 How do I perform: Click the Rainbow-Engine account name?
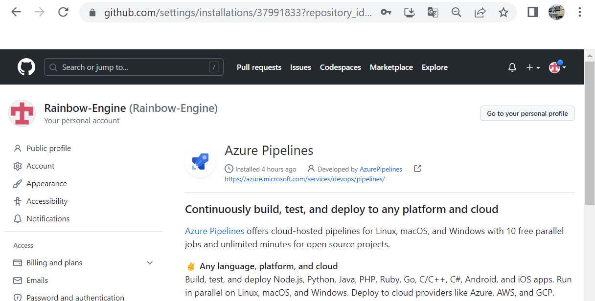coord(85,108)
